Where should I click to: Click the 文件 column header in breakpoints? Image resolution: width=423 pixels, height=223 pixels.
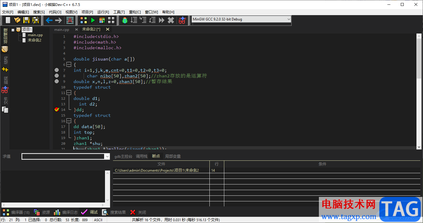click(161, 164)
